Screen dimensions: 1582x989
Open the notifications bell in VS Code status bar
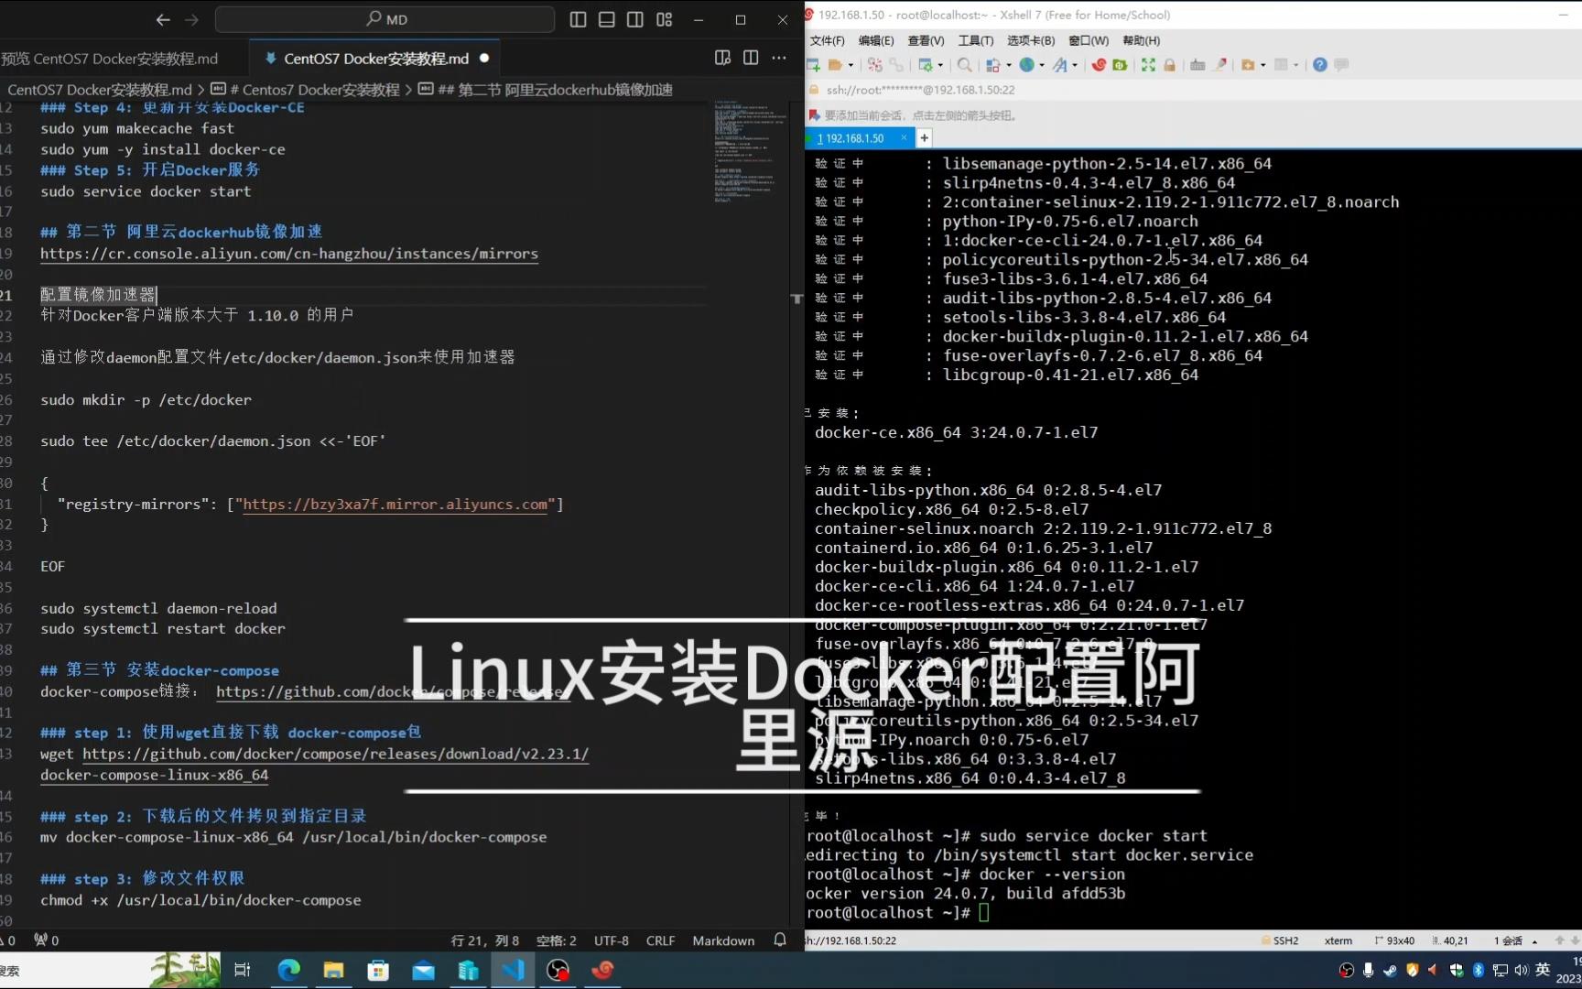tap(778, 940)
